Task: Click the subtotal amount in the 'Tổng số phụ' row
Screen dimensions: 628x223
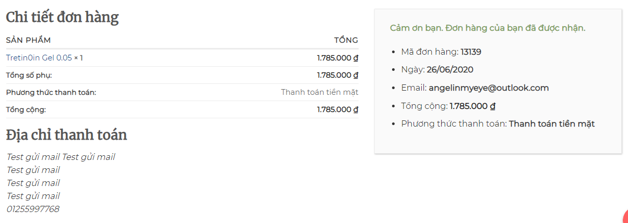Action: pos(337,75)
